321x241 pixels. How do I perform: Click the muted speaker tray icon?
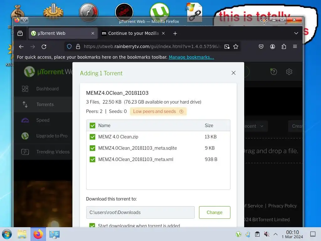pyautogui.click(x=266, y=234)
